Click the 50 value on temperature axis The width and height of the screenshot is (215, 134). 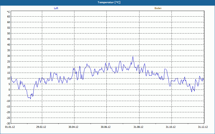click(9, 33)
